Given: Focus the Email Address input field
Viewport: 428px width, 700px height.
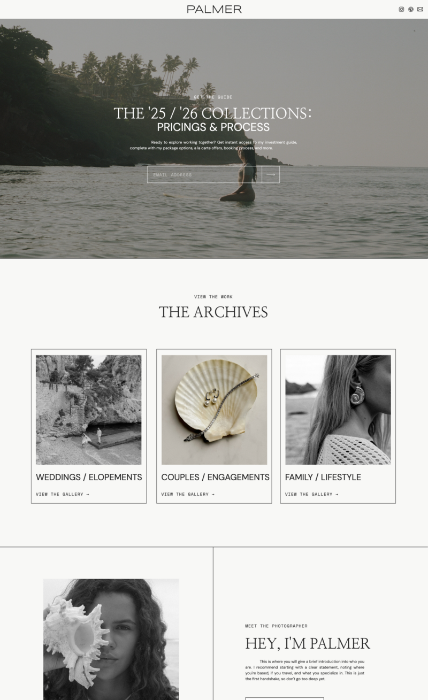Looking at the screenshot, I should (x=204, y=174).
